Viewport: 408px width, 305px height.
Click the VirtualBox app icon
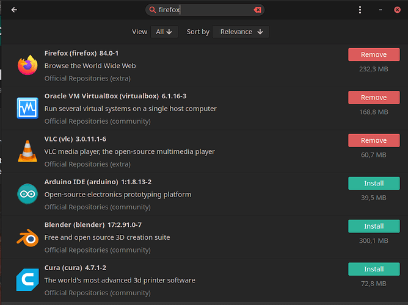click(27, 108)
